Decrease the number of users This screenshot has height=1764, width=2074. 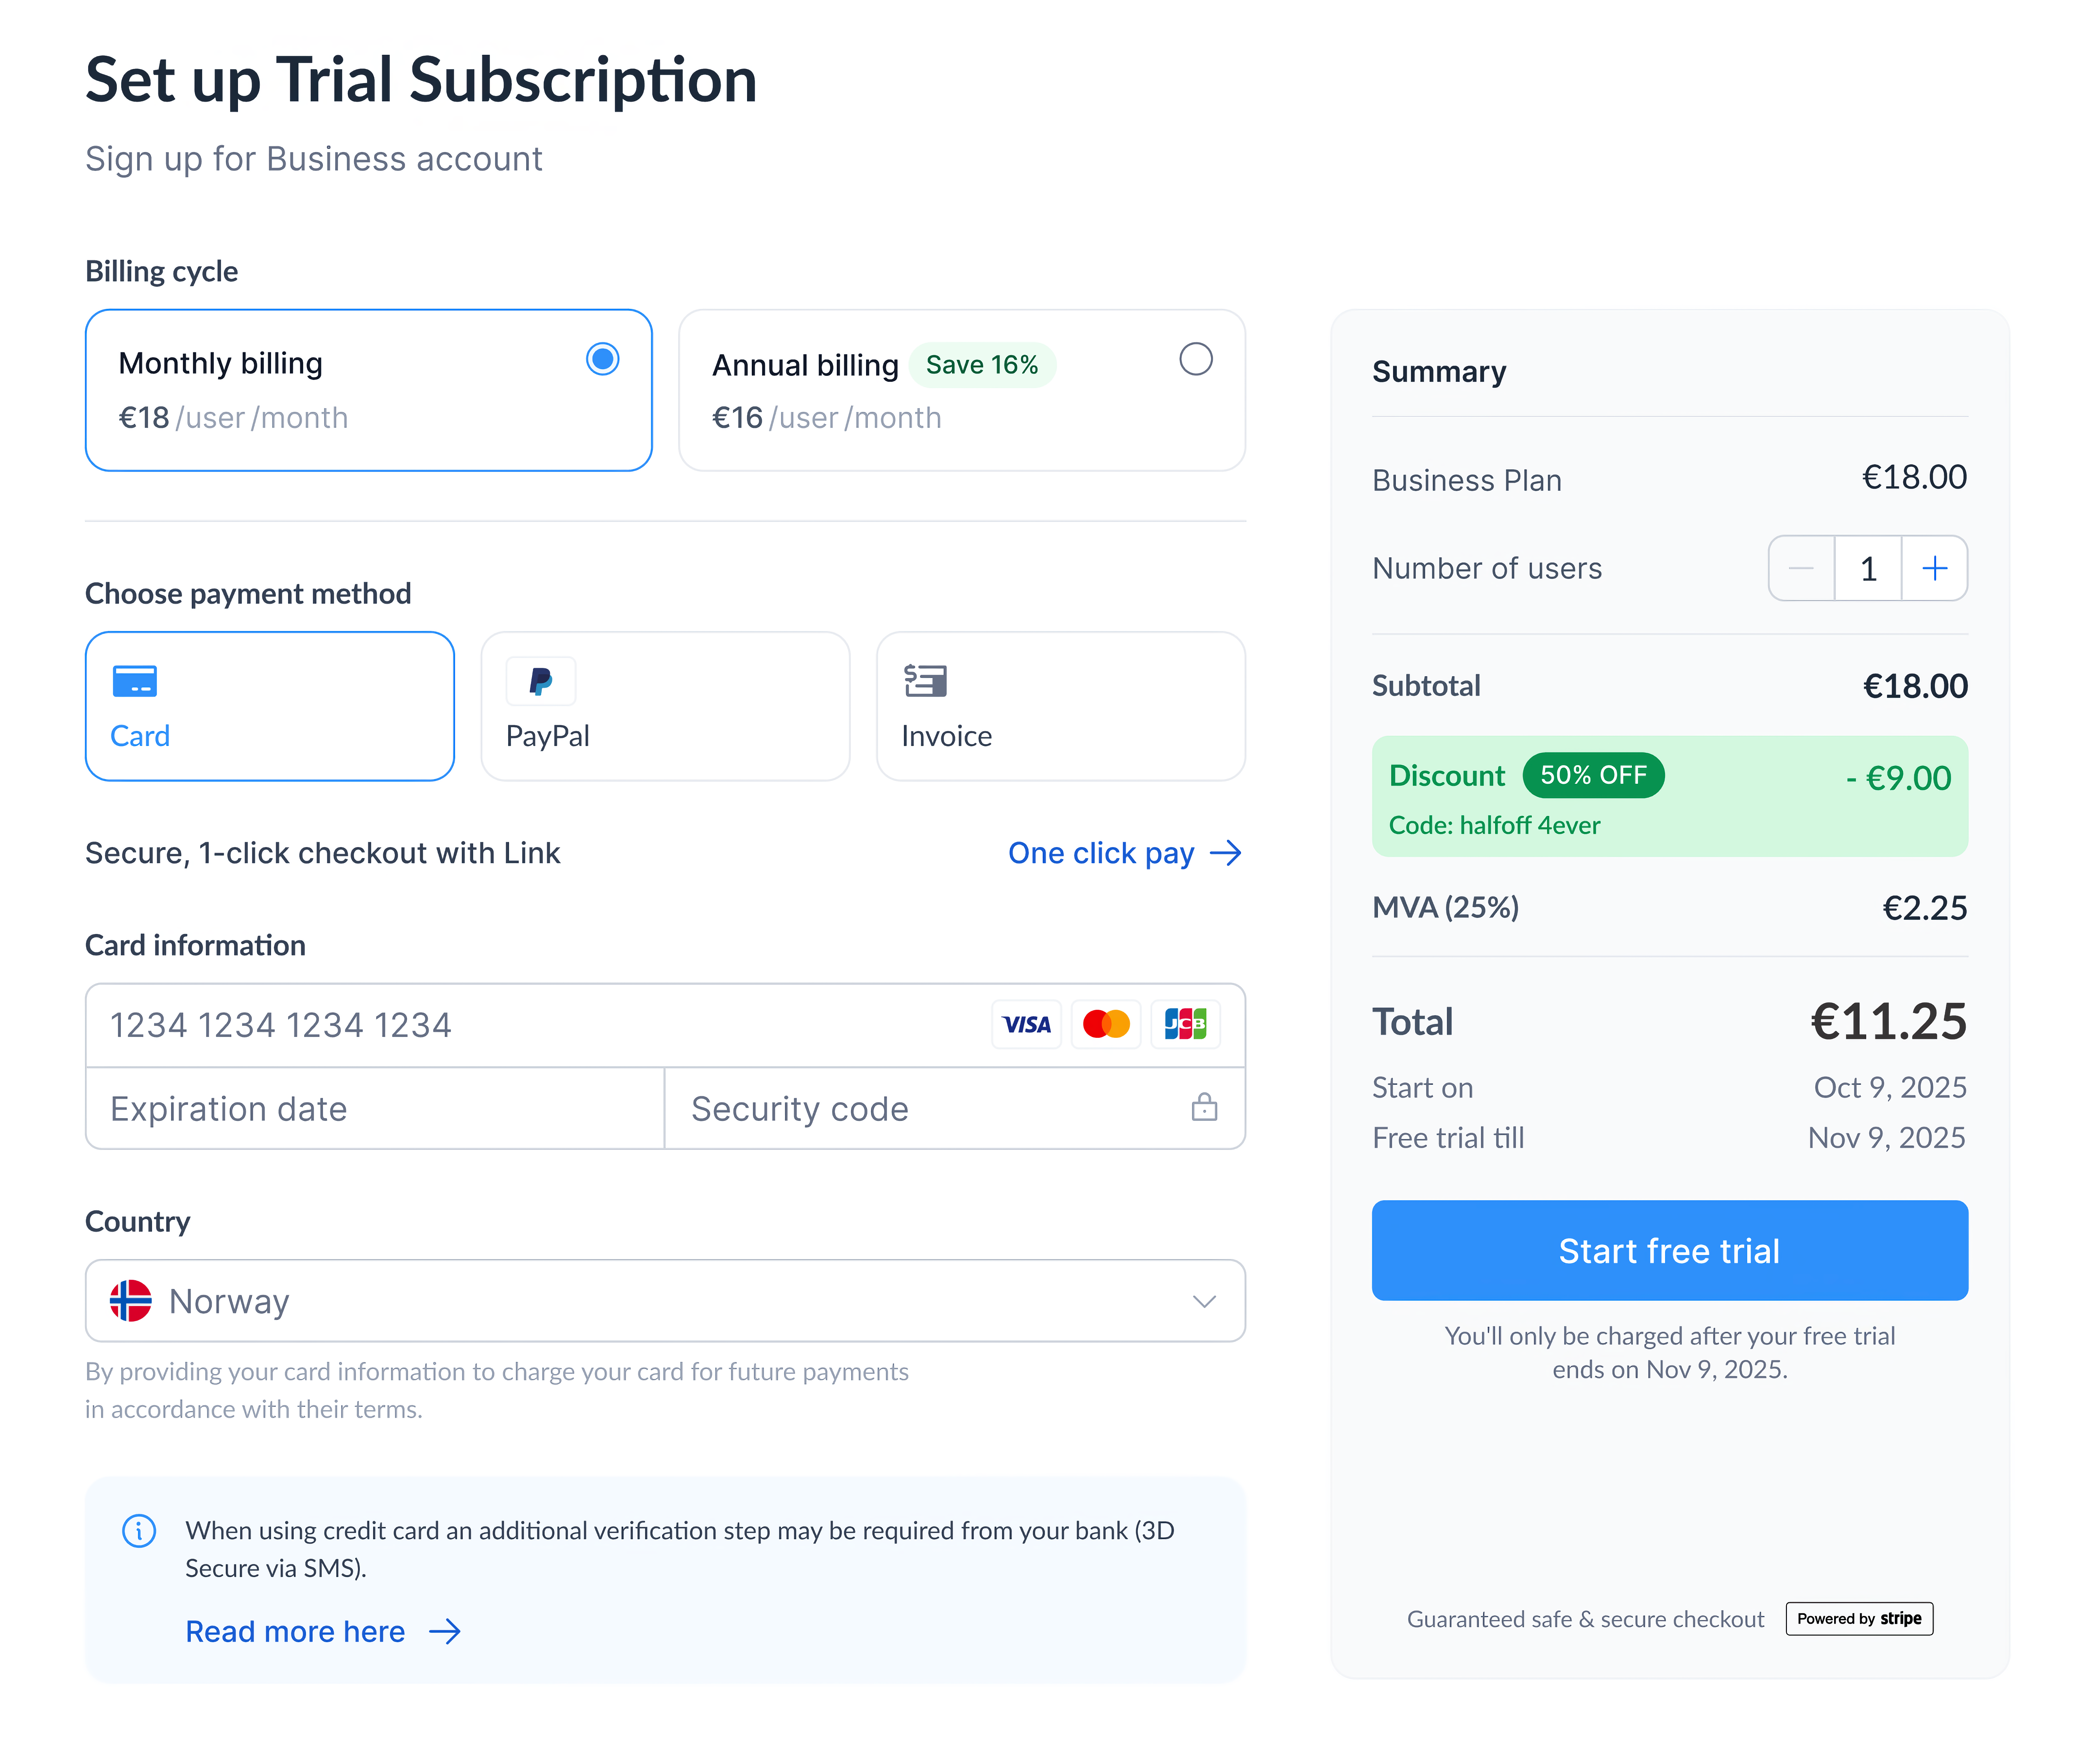[1801, 568]
